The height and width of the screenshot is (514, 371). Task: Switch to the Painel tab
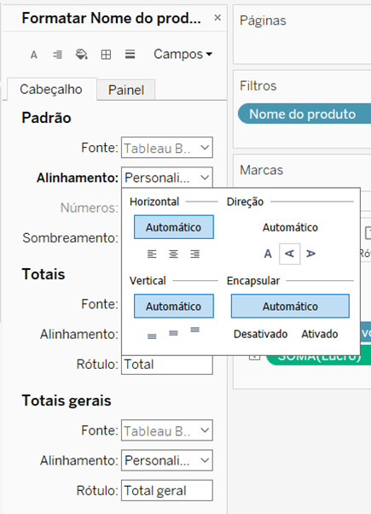[126, 90]
